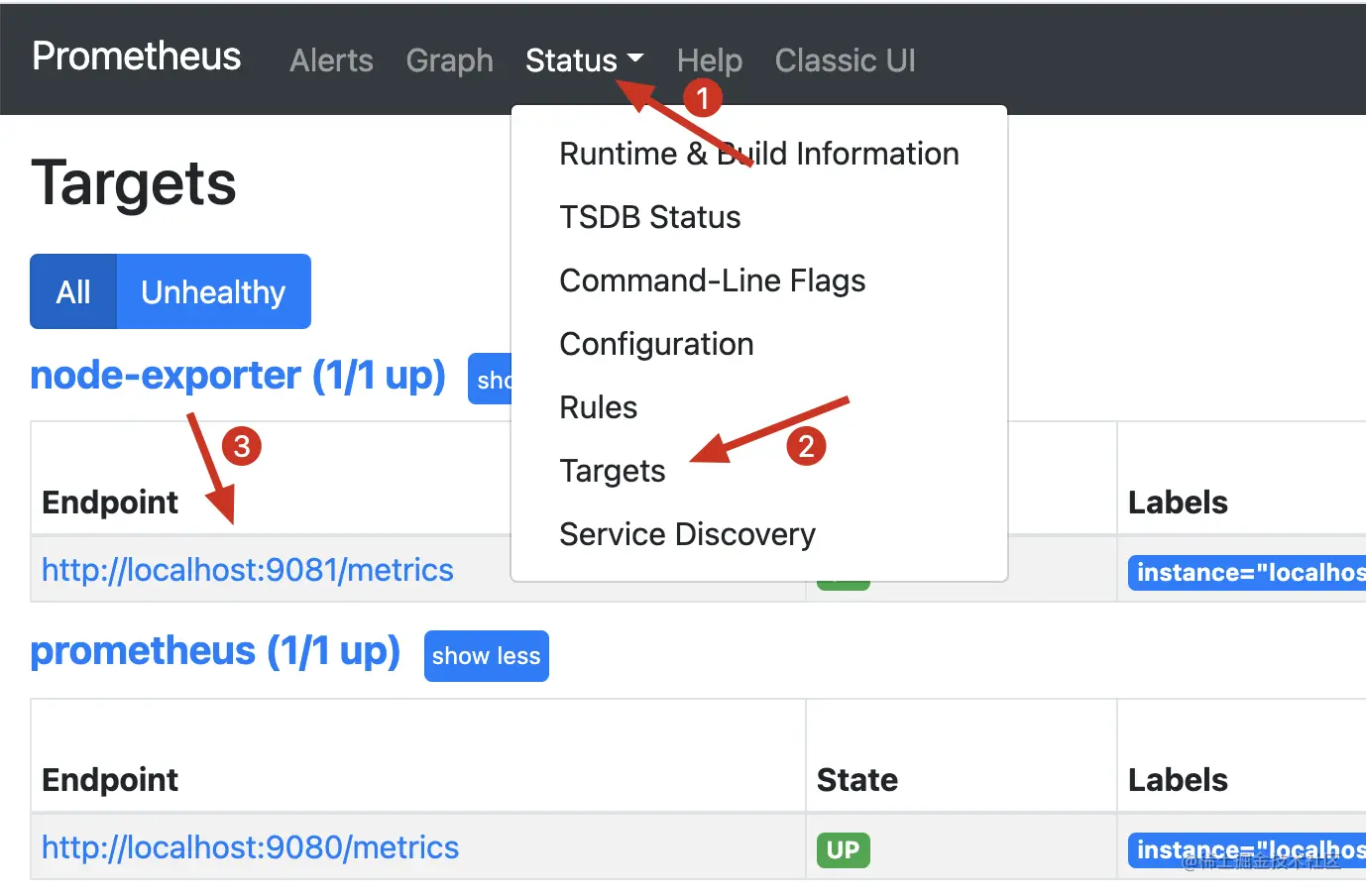Toggle the Unhealthy targets filter
This screenshot has height=896, width=1366.
213,291
